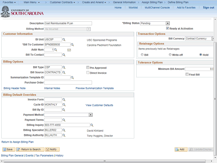Open the Billing Header Note link
This screenshot has width=217, height=163.
(15, 88)
